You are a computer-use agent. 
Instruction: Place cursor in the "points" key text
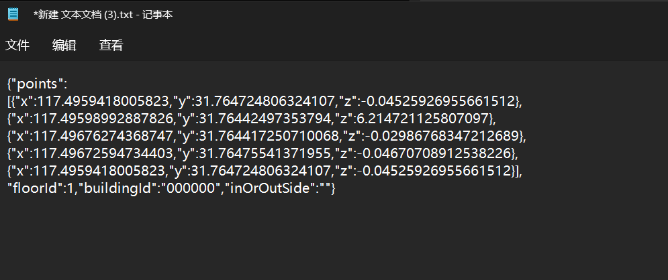[37, 84]
